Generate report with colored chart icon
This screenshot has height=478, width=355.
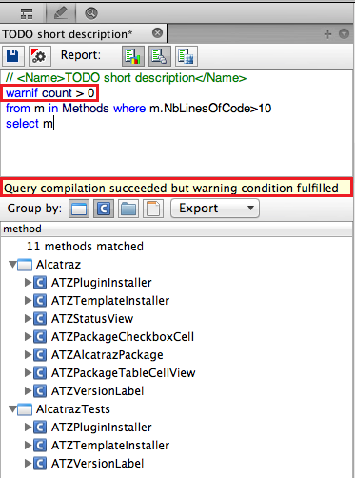pos(133,56)
